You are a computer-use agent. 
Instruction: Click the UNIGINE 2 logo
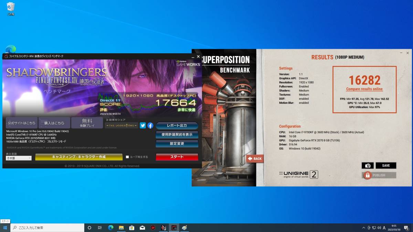click(298, 175)
